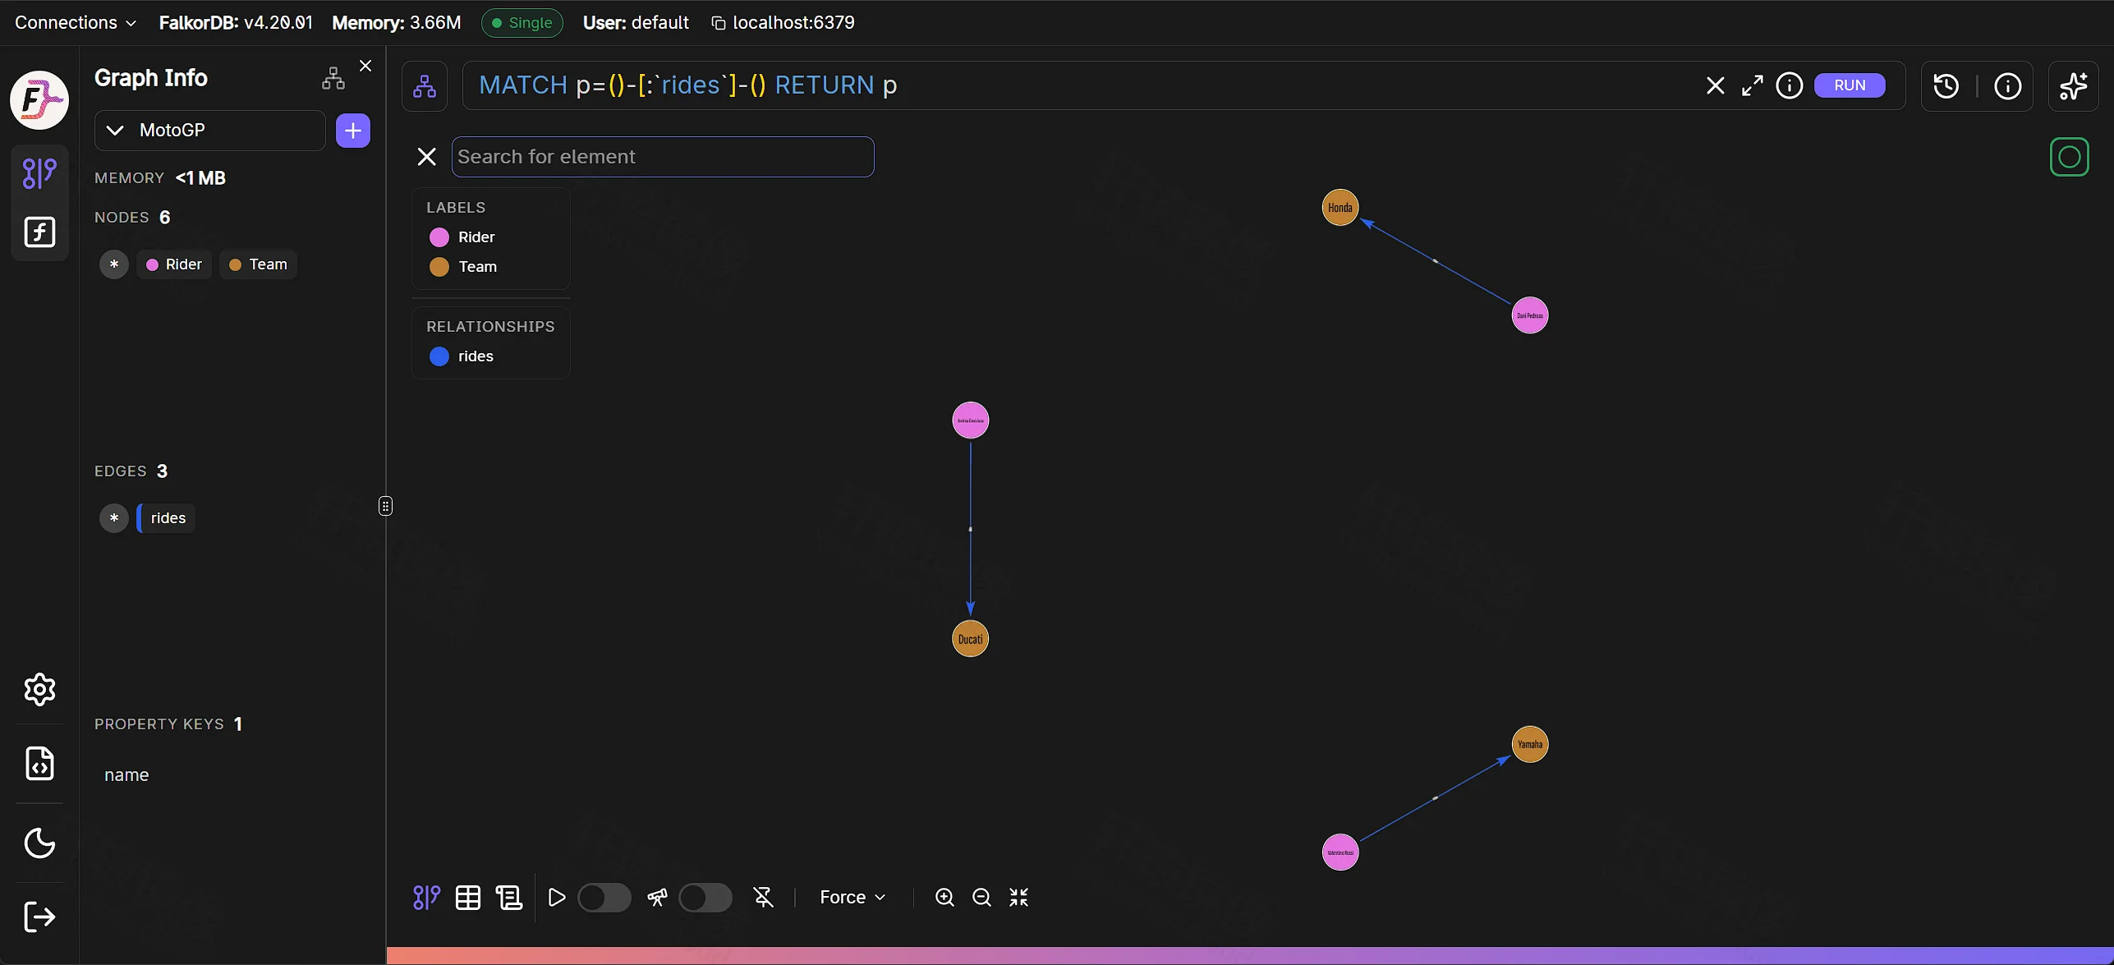Screen dimensions: 2114x965
Task: Click the green circle icon at top right
Action: click(2070, 157)
